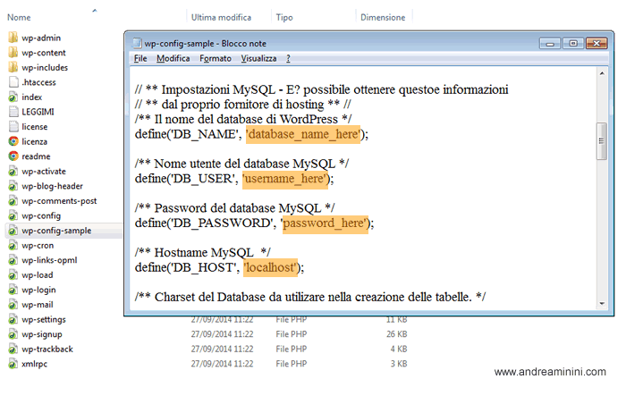Click the wp-config PHP file icon

point(13,215)
